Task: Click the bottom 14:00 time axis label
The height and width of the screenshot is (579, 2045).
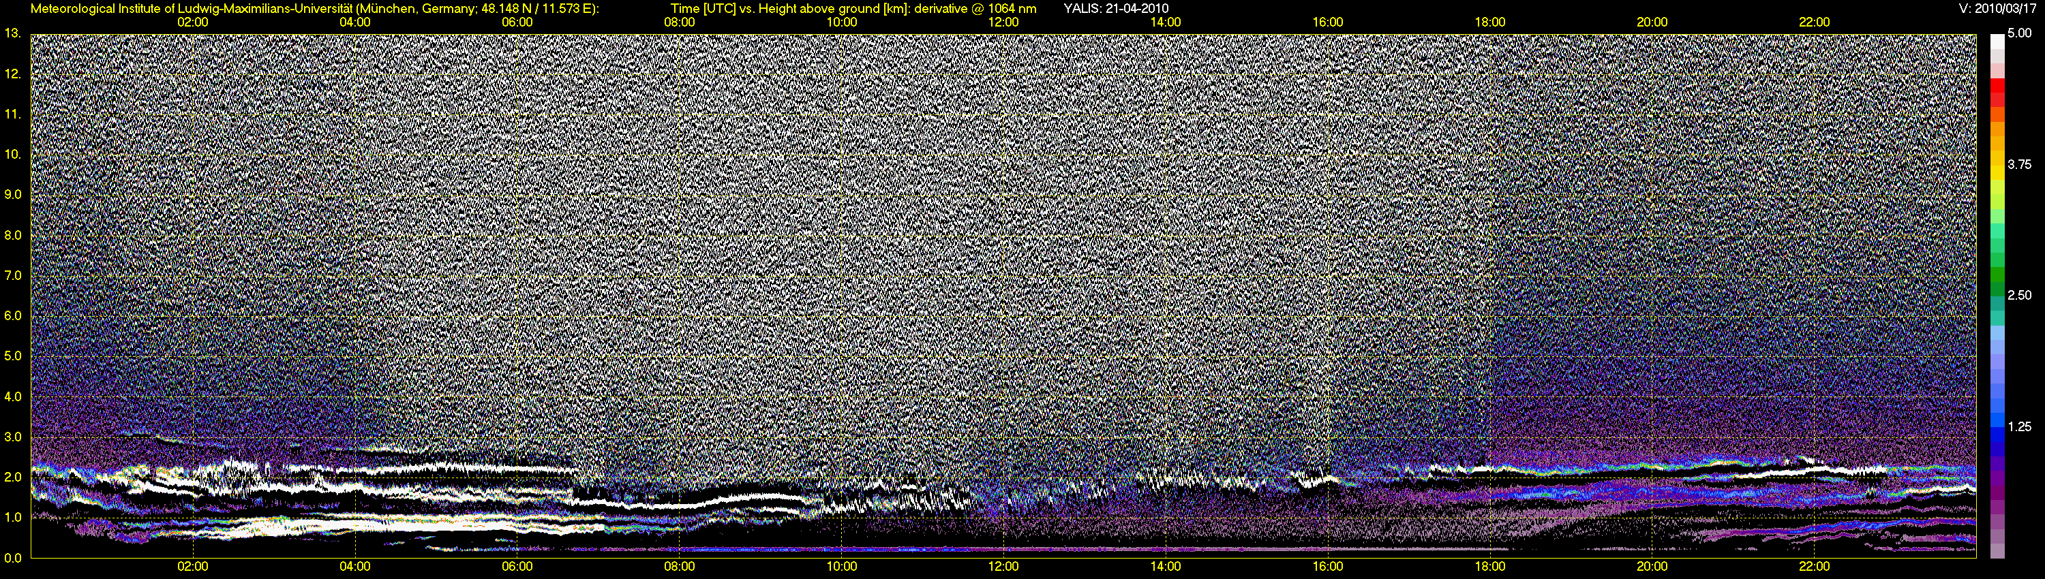Action: [x=1166, y=566]
